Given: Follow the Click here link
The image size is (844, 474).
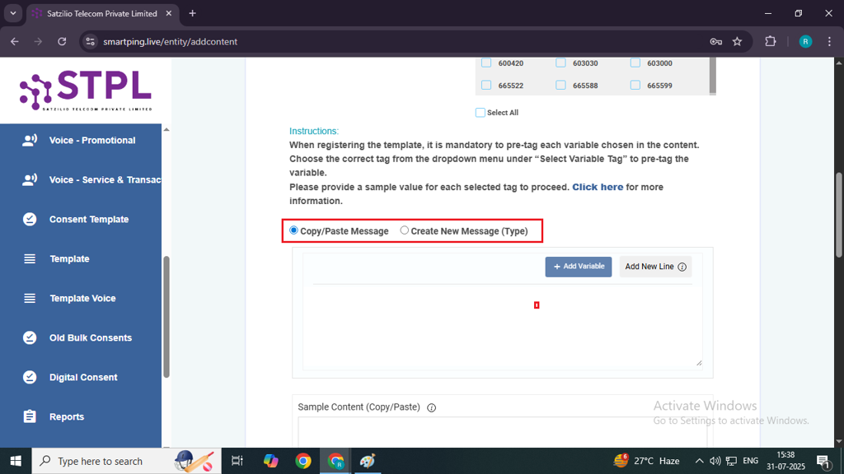Looking at the screenshot, I should pos(598,187).
